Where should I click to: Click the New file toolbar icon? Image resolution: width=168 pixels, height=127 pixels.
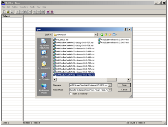(4, 12)
